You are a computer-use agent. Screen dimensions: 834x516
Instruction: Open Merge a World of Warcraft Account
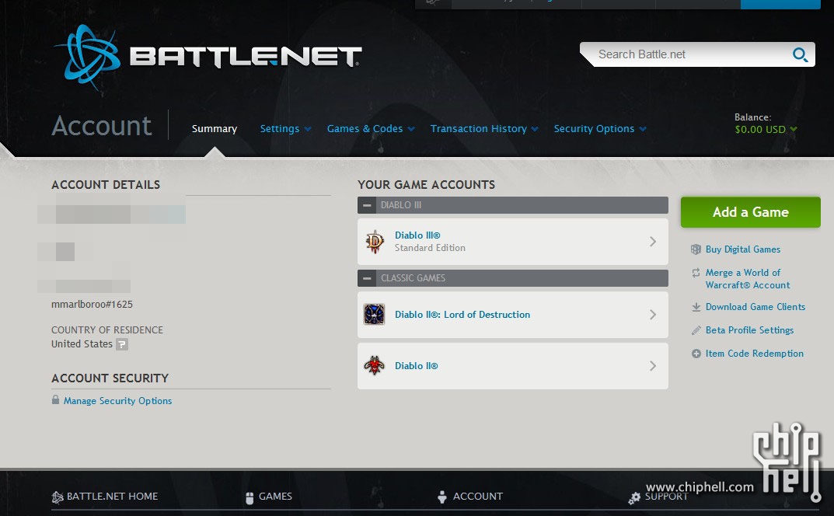[747, 279]
